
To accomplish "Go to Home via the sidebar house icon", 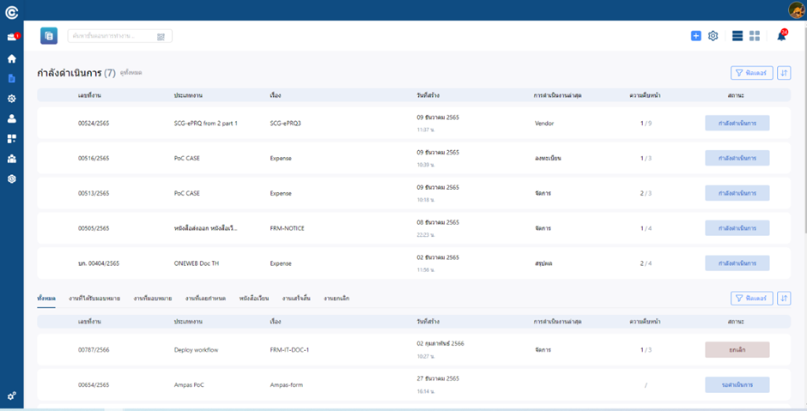I will pyautogui.click(x=12, y=59).
